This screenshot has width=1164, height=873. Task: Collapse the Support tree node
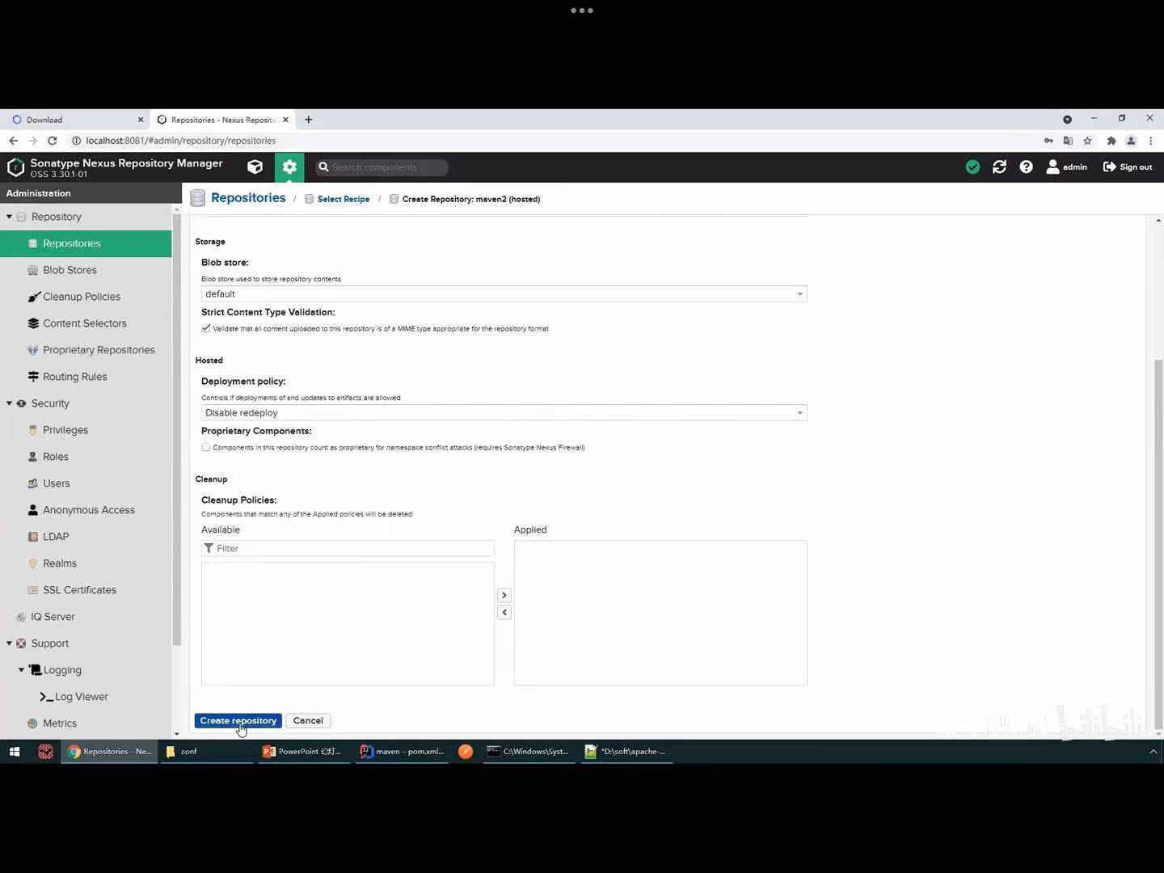point(10,643)
